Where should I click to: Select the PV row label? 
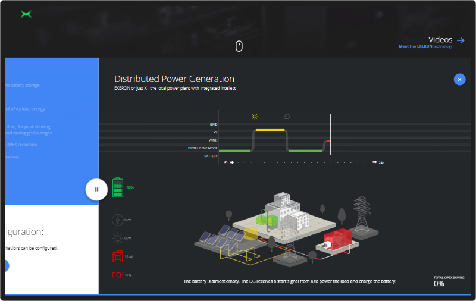click(x=215, y=132)
